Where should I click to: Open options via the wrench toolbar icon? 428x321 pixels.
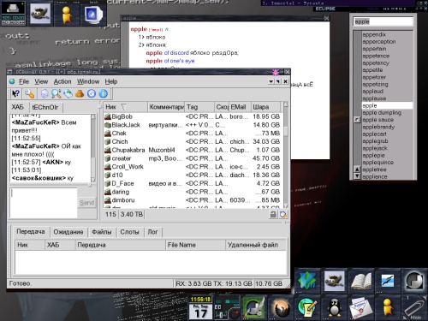click(29, 93)
